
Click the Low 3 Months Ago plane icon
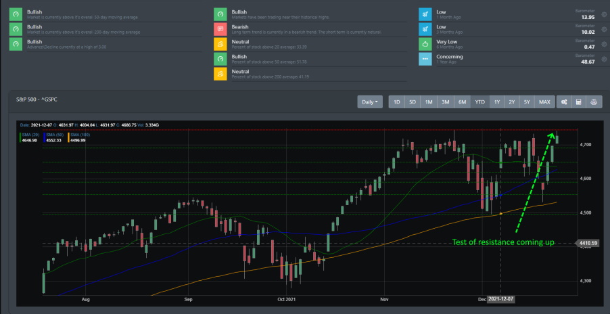tap(425, 29)
